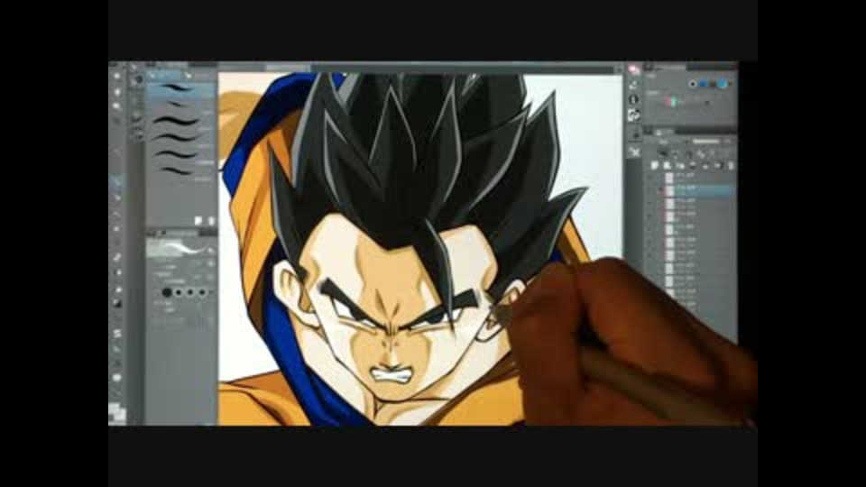Select the highlighted top brush stroke preset
866x487 pixels.
click(180, 89)
